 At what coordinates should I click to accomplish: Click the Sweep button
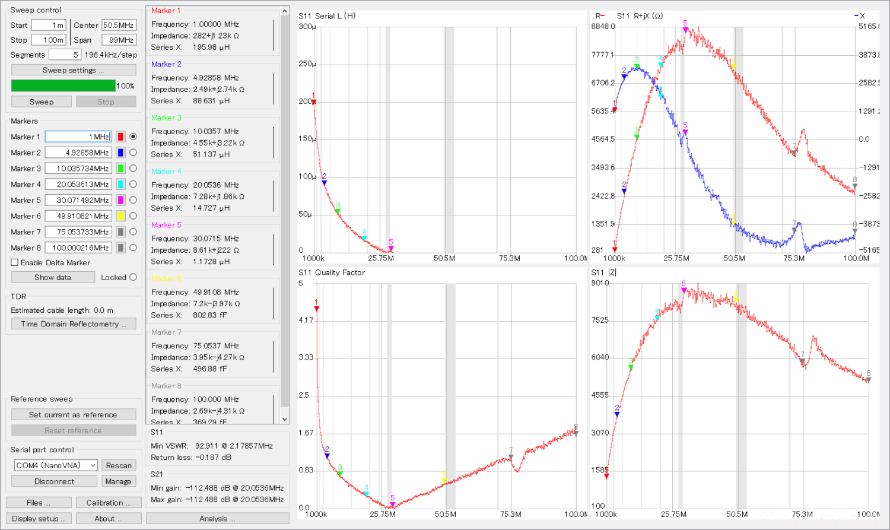coord(42,101)
